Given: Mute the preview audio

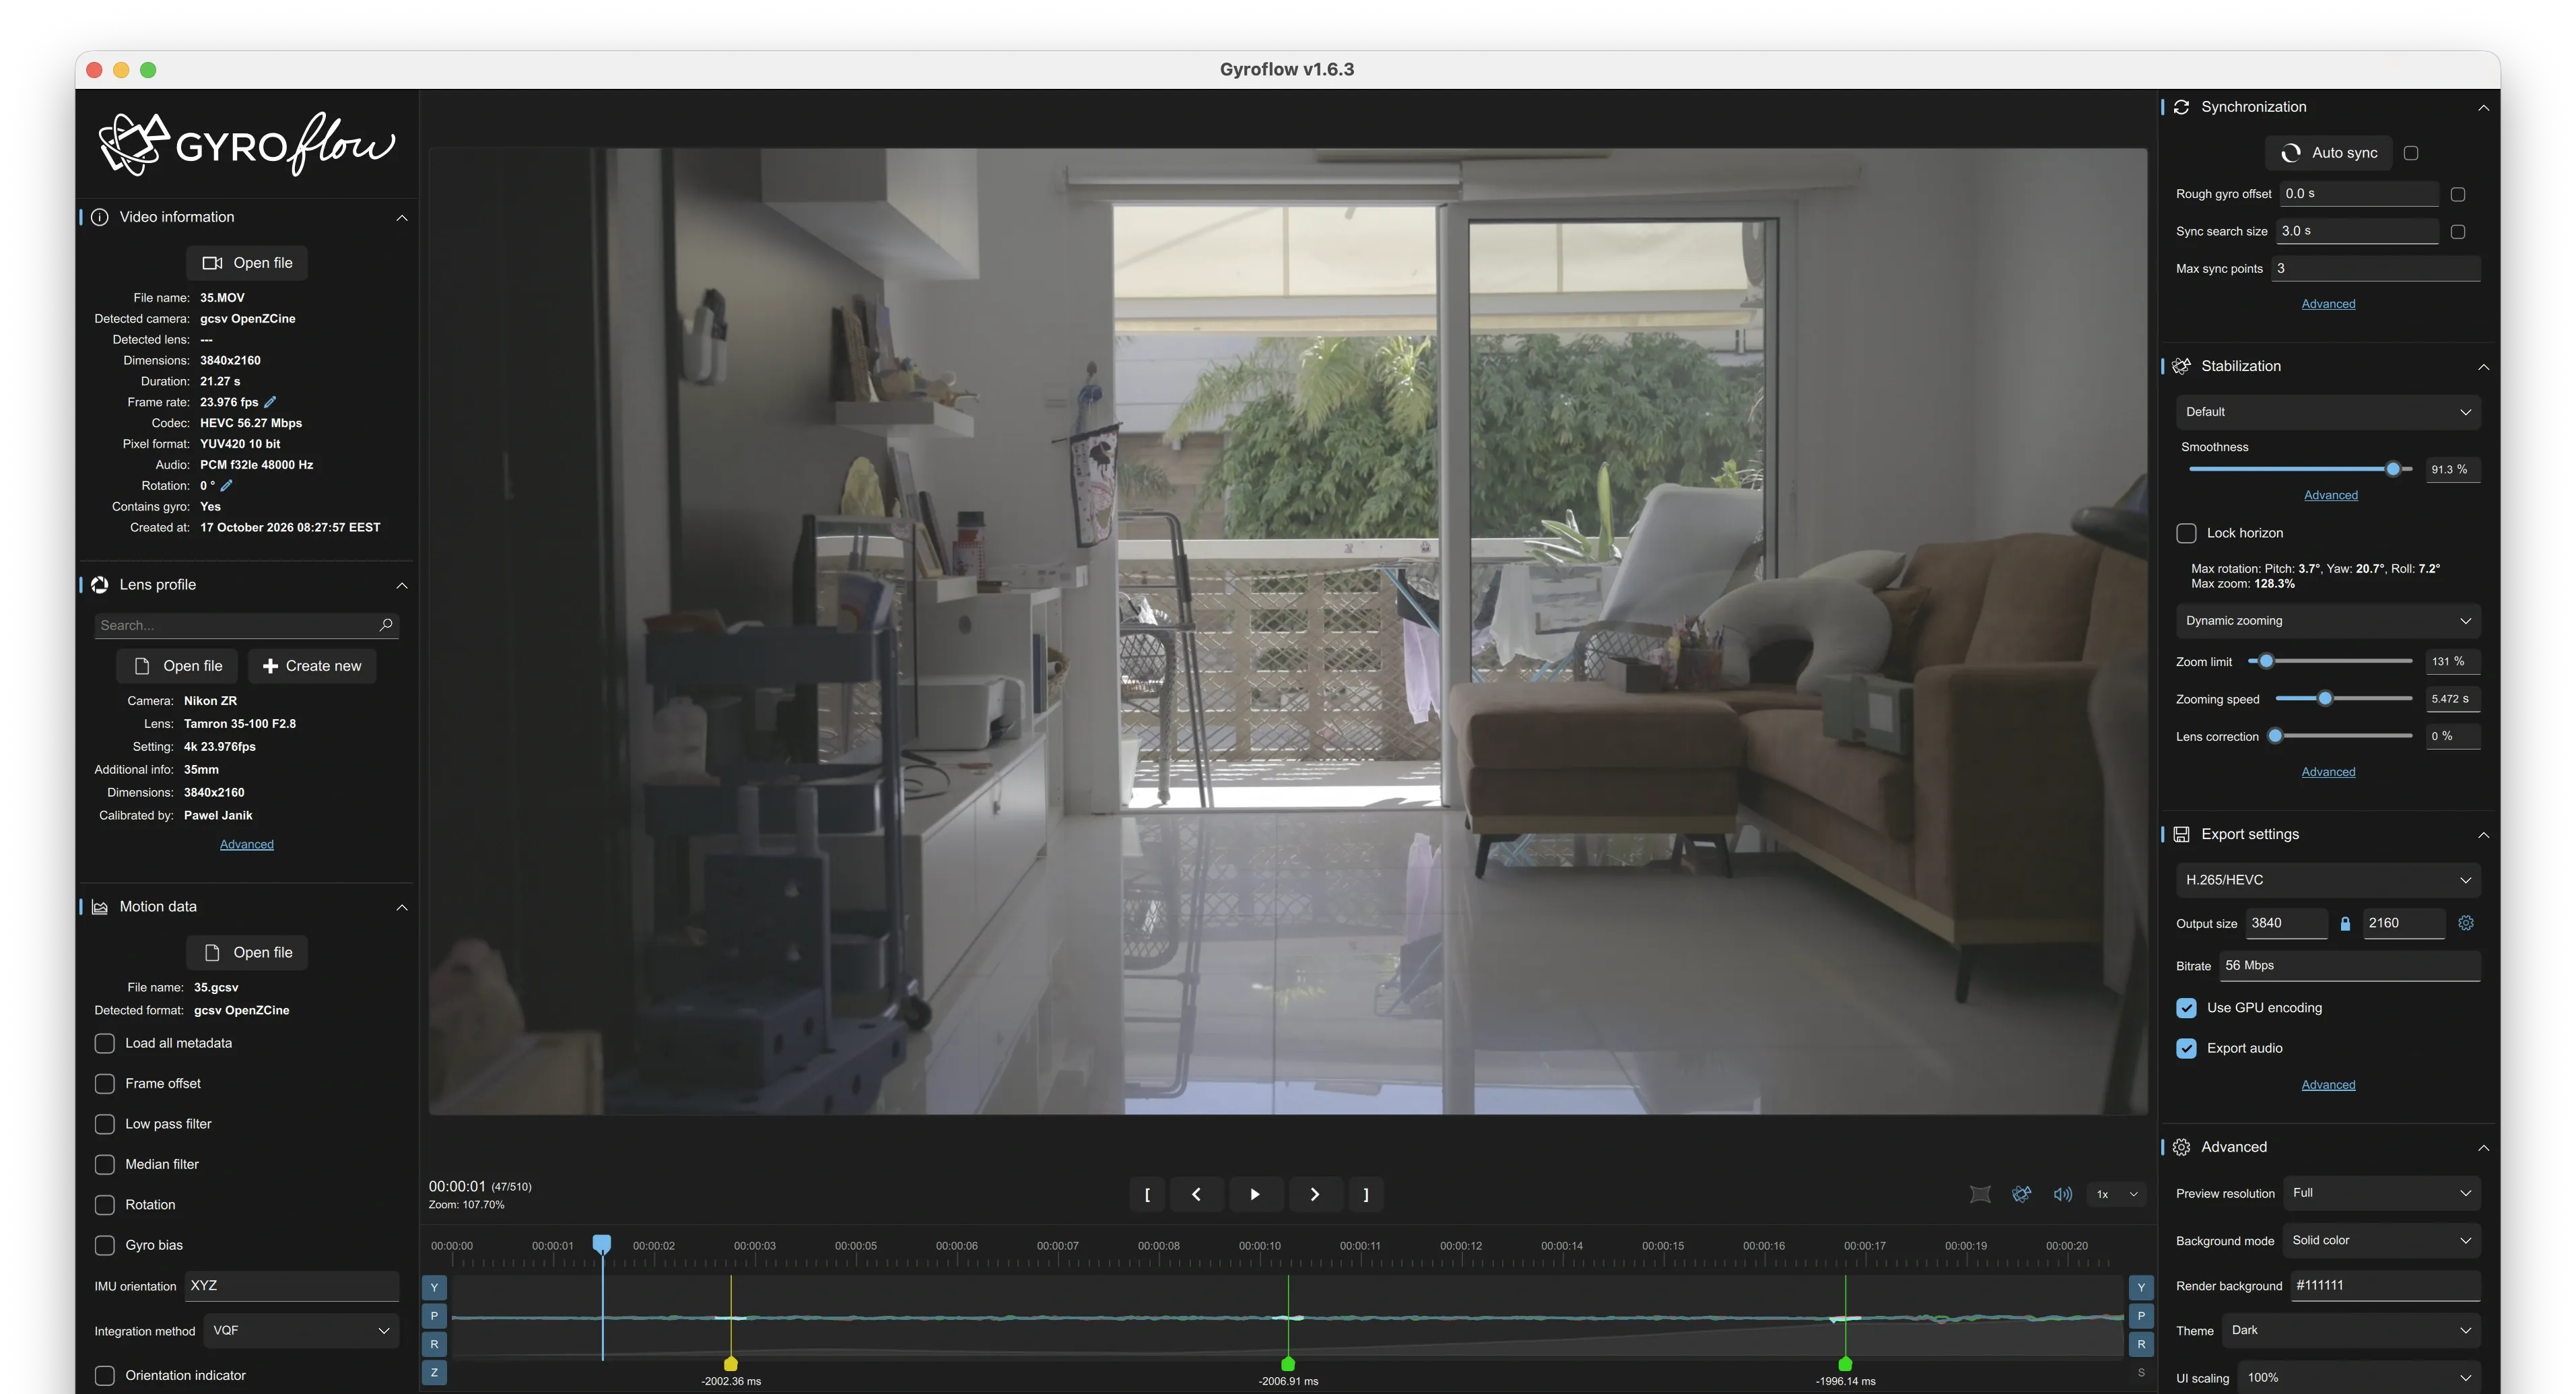Looking at the screenshot, I should pos(2063,1194).
